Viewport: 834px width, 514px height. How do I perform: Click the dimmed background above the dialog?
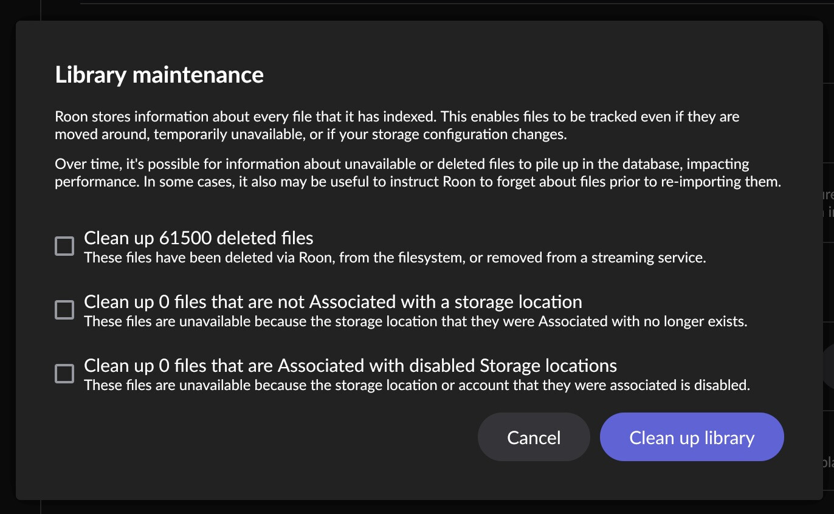pyautogui.click(x=417, y=10)
